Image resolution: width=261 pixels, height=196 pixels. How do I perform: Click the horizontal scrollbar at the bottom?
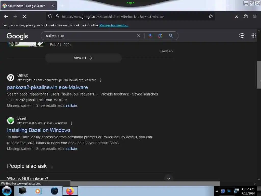point(145,183)
